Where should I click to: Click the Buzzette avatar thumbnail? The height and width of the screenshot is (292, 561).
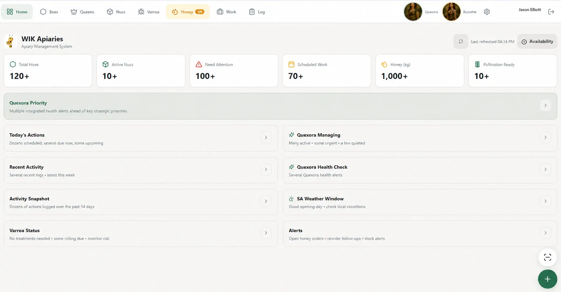tap(451, 12)
